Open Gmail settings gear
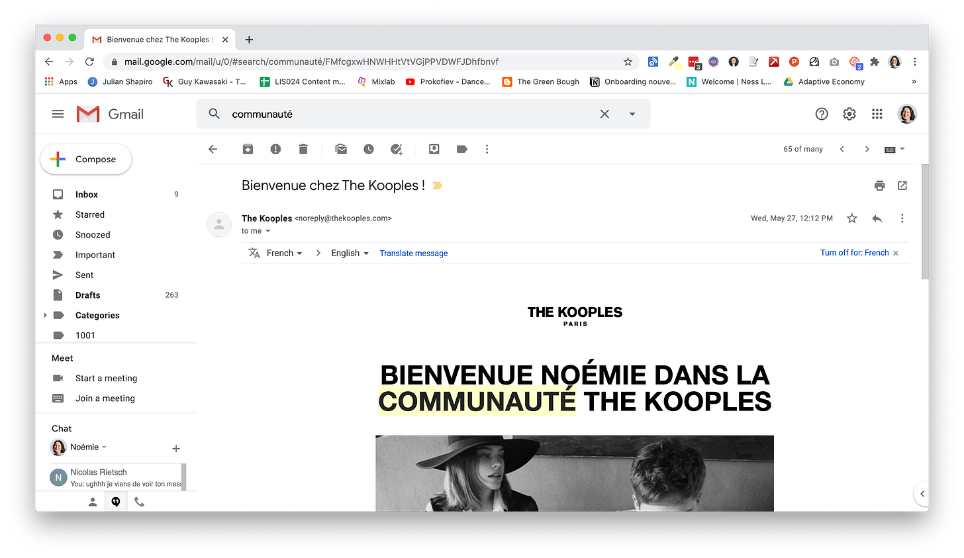 click(x=849, y=115)
